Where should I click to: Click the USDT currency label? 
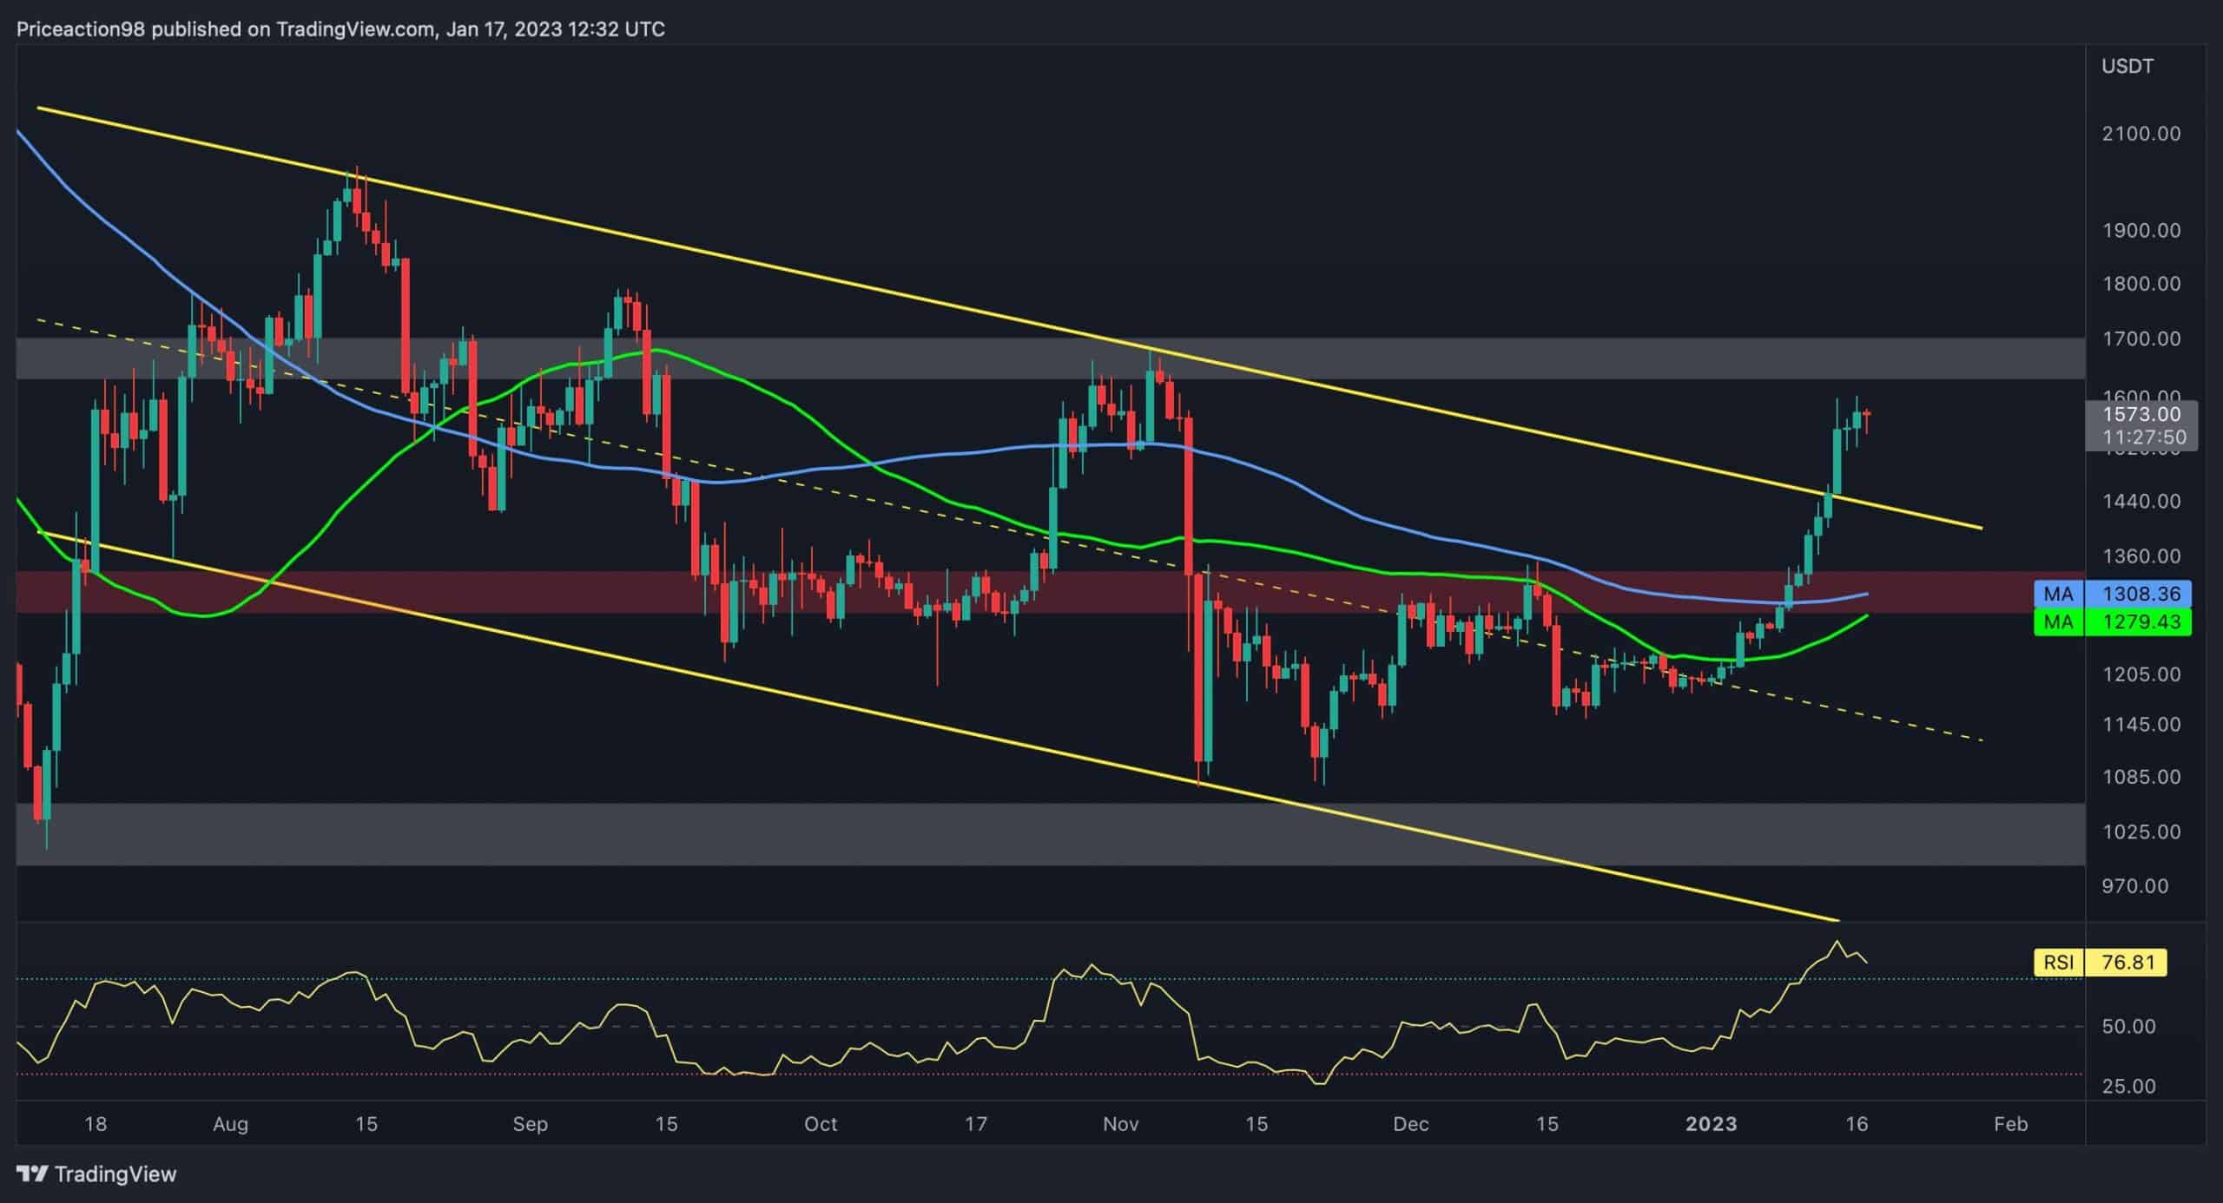point(2127,66)
